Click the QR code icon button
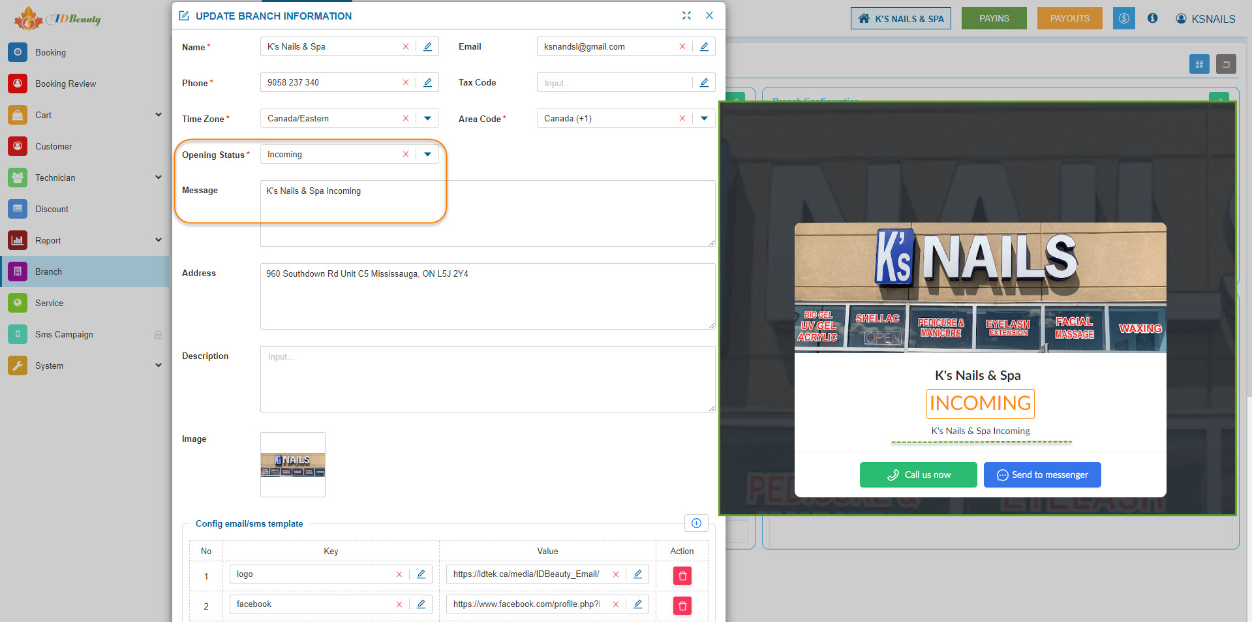This screenshot has width=1252, height=622. click(1199, 64)
